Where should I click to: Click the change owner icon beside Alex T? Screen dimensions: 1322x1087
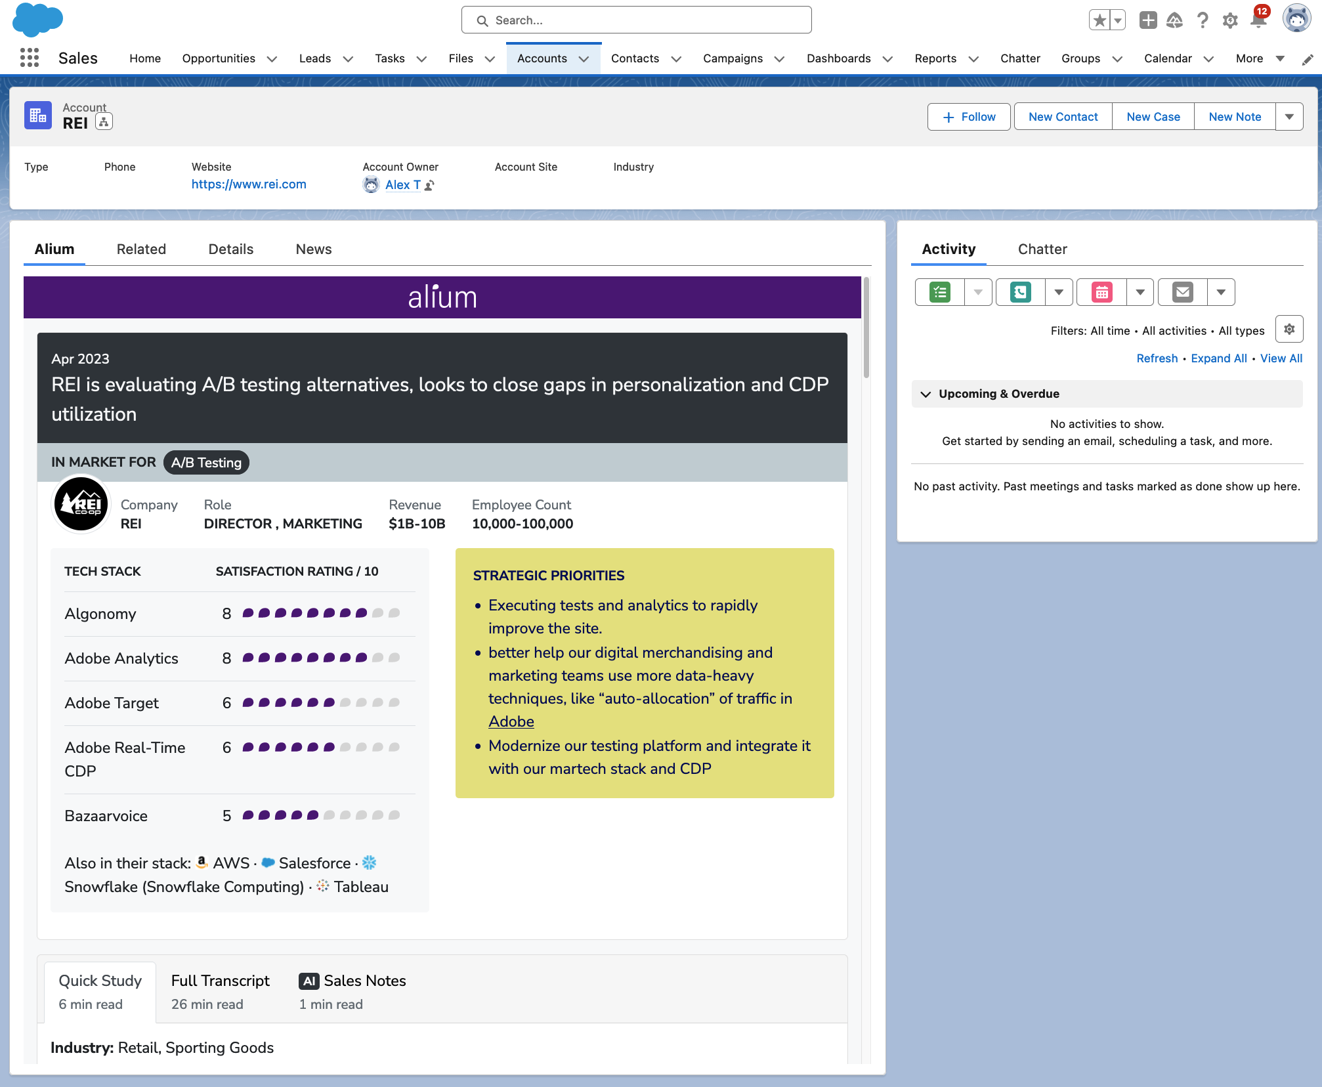[x=429, y=186]
